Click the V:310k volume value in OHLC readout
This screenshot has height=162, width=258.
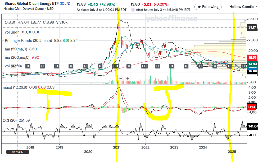click(x=62, y=22)
